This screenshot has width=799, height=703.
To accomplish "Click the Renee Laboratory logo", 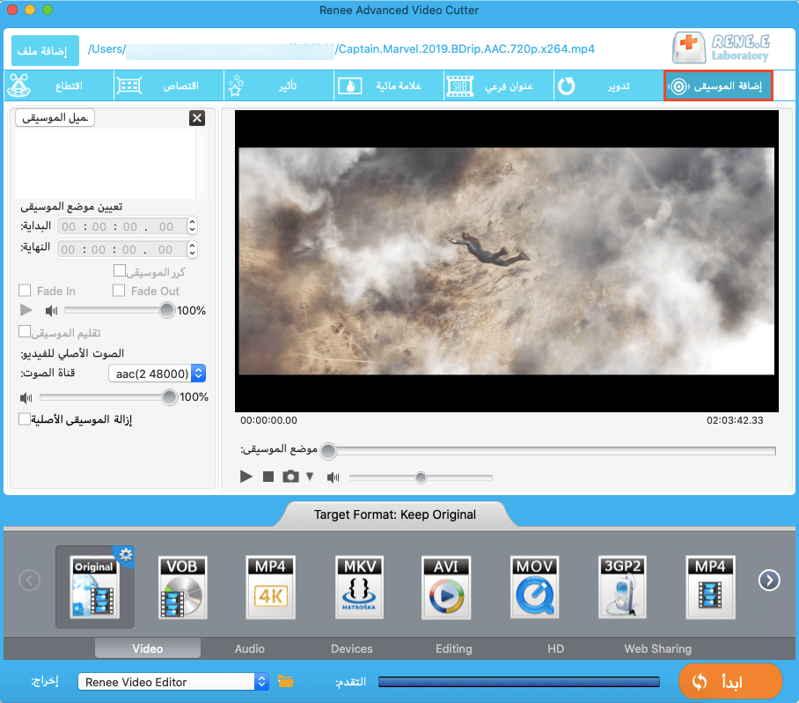I will click(x=721, y=48).
